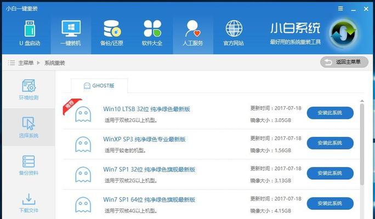Open WinXP SP3 纯净绿色专业最新版 title
The image size is (375, 219).
tap(144, 139)
